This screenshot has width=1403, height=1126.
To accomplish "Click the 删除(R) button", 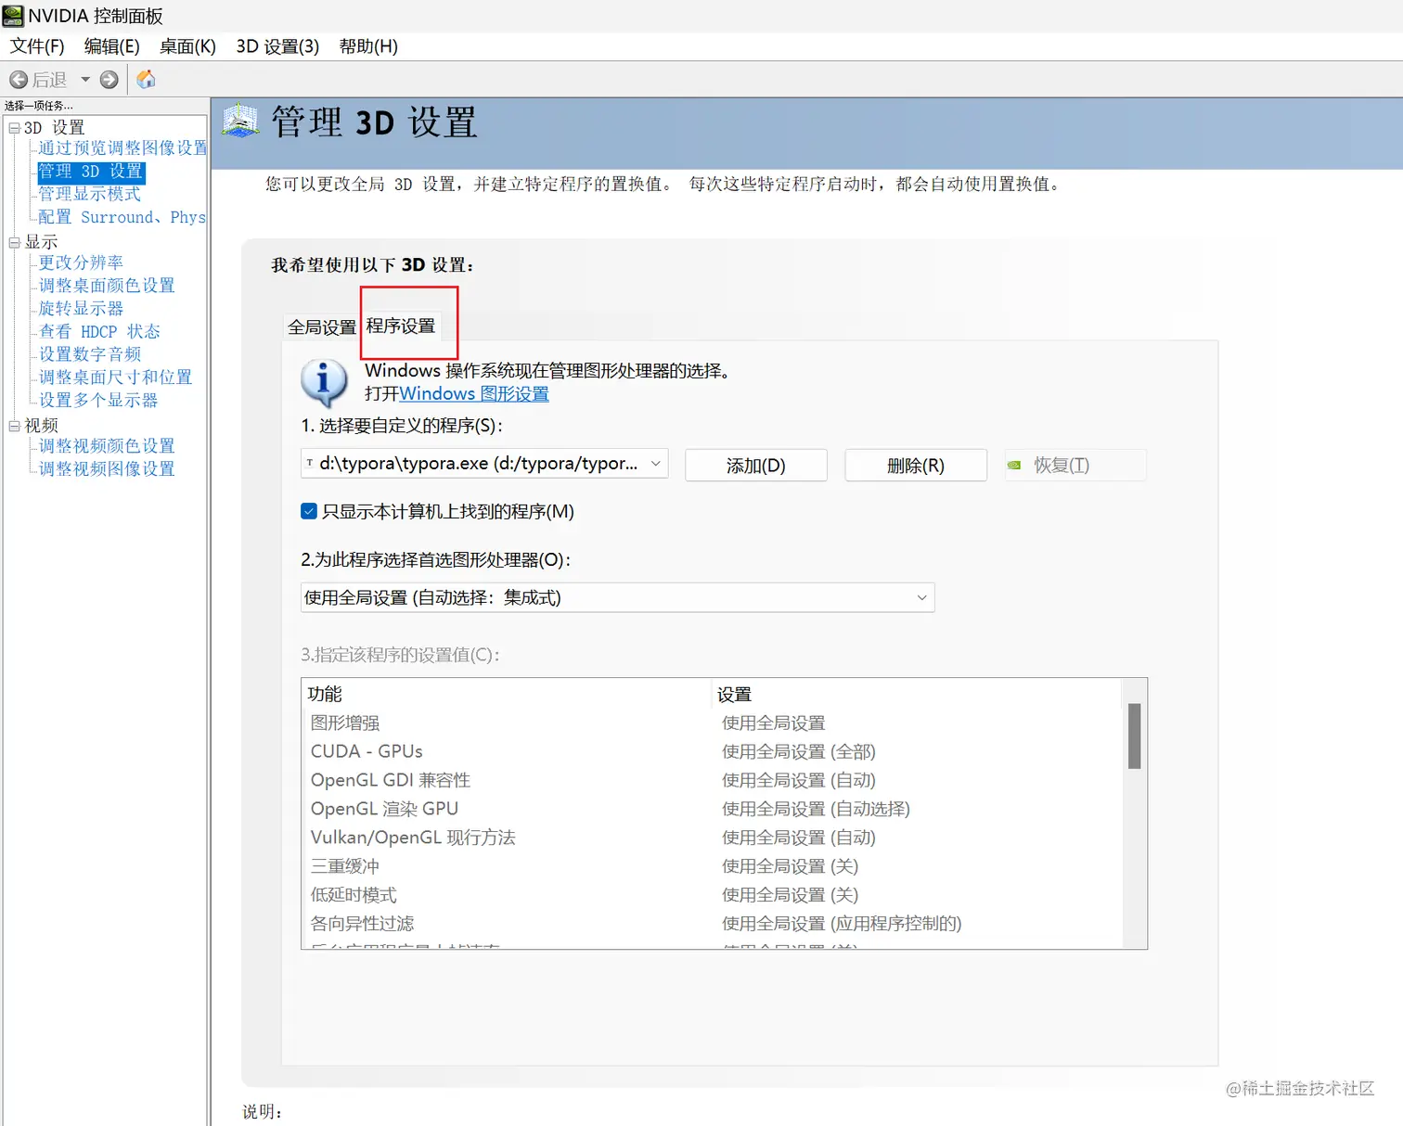I will (916, 466).
